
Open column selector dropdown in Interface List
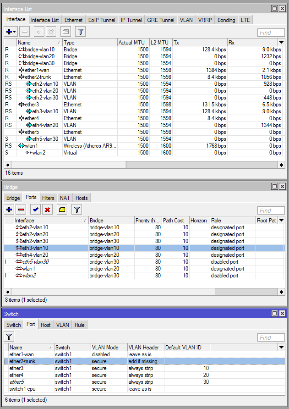click(x=281, y=42)
